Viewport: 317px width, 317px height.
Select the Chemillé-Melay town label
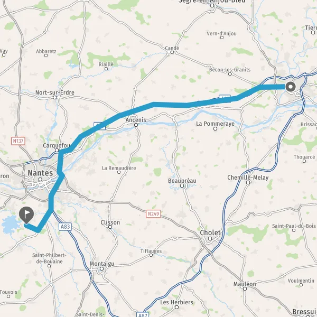pos(248,178)
